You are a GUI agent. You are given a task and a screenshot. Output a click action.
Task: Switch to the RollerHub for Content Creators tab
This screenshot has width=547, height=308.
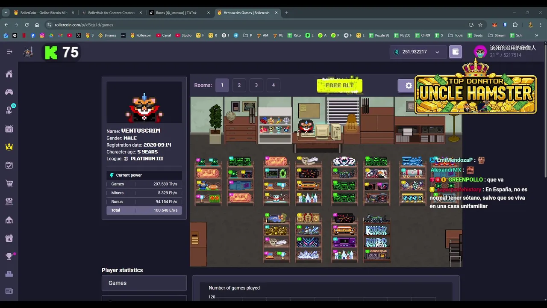click(x=111, y=13)
